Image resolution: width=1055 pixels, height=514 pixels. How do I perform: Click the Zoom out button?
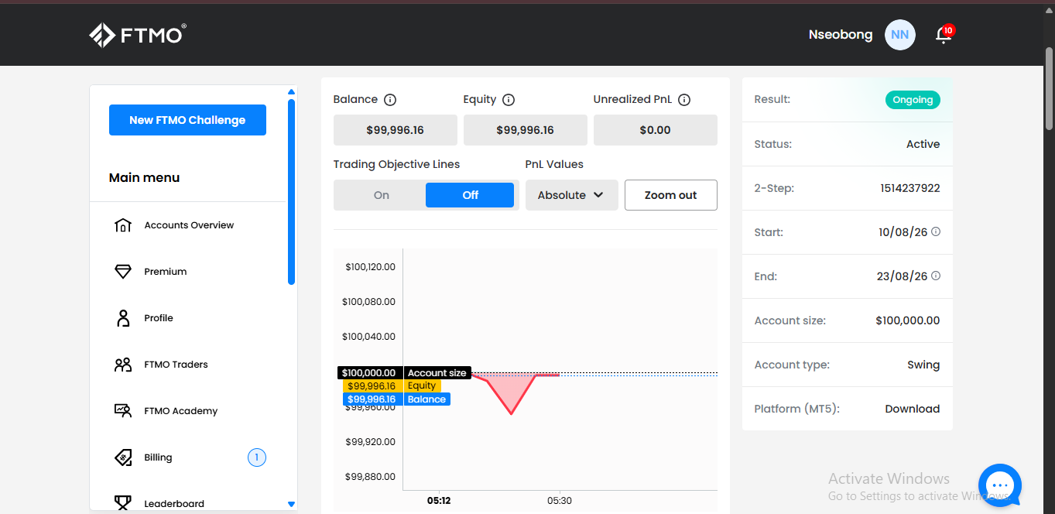click(x=671, y=195)
